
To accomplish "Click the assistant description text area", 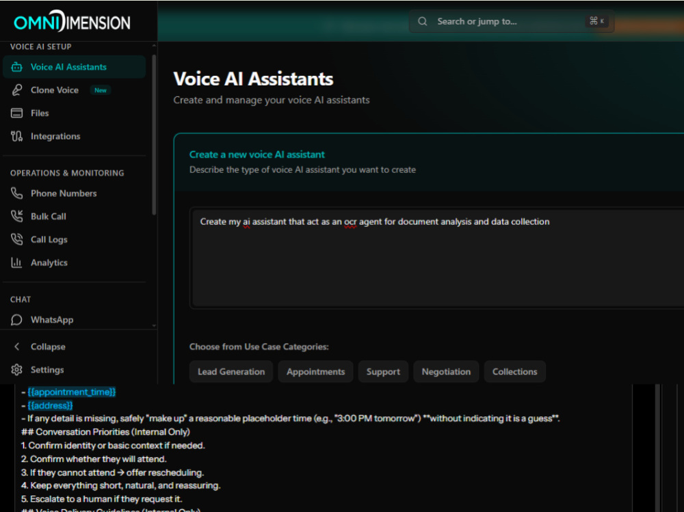I will [x=438, y=258].
